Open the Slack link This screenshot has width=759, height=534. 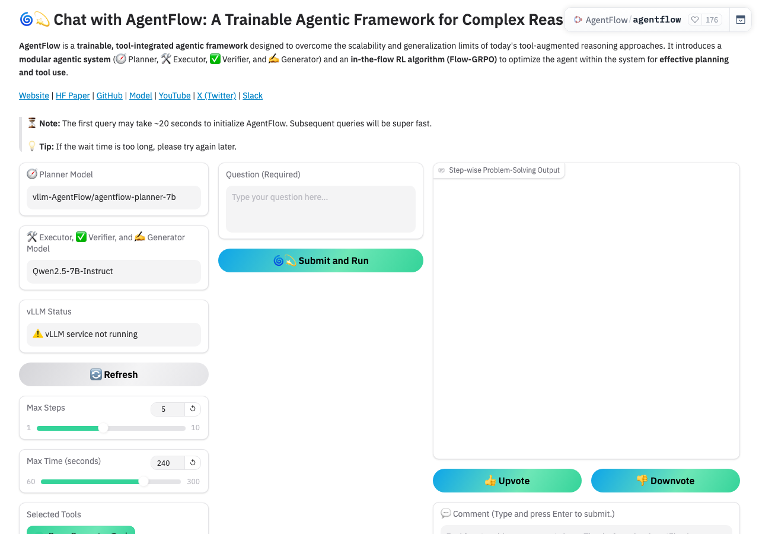tap(253, 96)
